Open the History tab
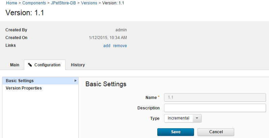This screenshot has width=269, height=138. [78, 65]
